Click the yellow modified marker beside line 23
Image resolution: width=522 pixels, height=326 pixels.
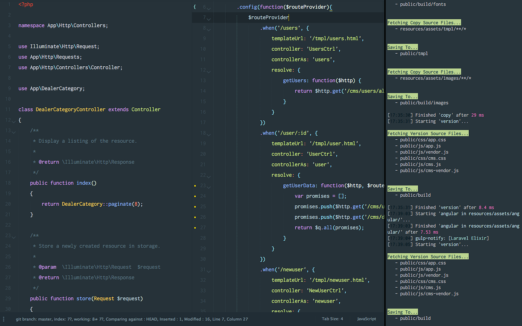pos(195,186)
